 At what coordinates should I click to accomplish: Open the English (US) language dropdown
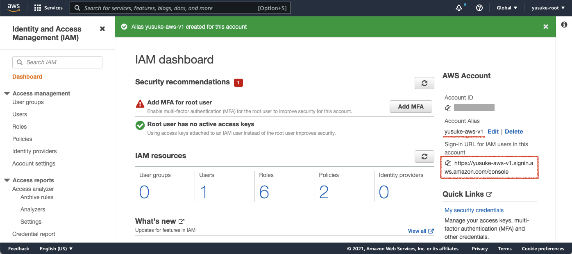pyautogui.click(x=56, y=249)
